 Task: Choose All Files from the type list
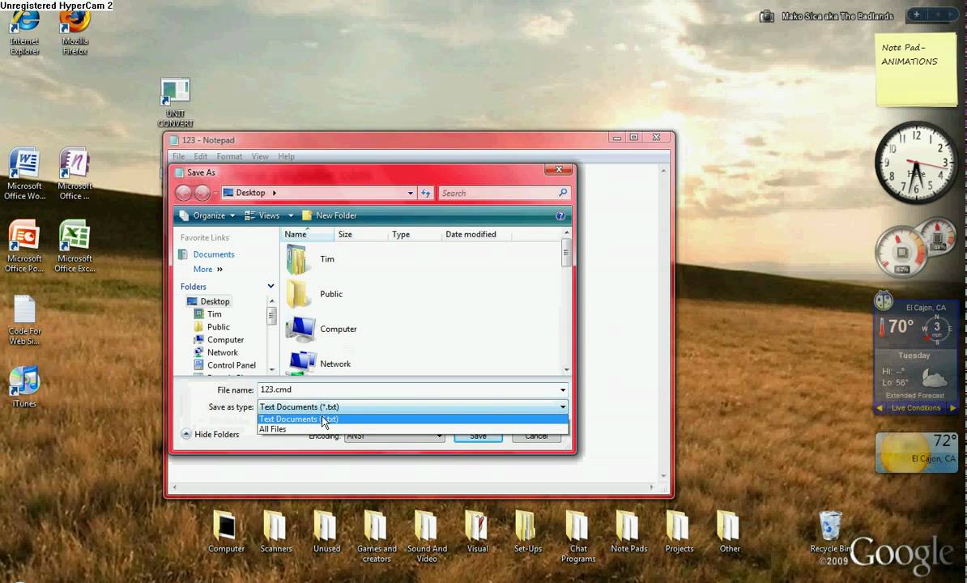click(273, 429)
